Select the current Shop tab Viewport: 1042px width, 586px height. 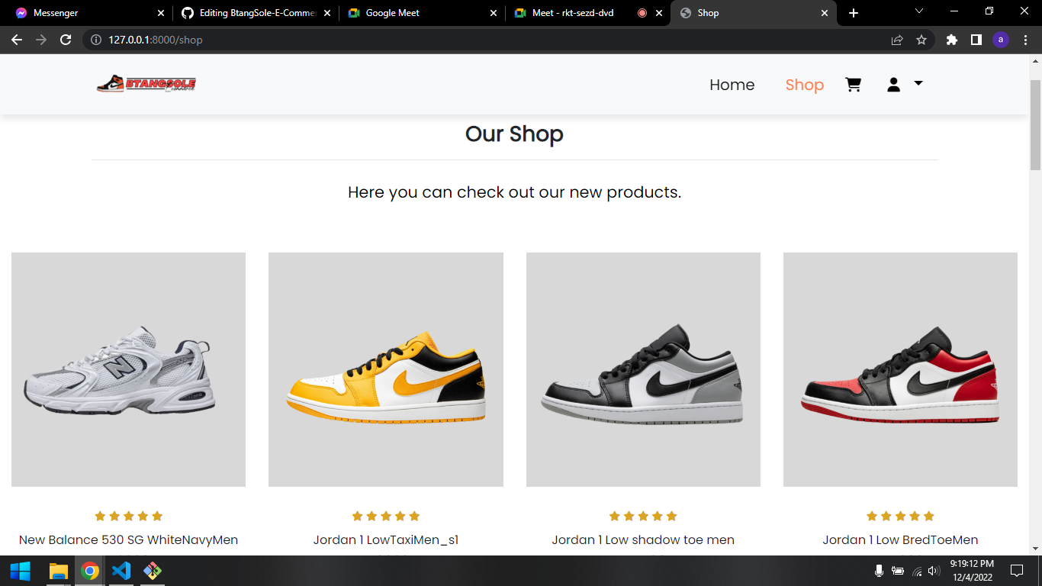[x=754, y=13]
